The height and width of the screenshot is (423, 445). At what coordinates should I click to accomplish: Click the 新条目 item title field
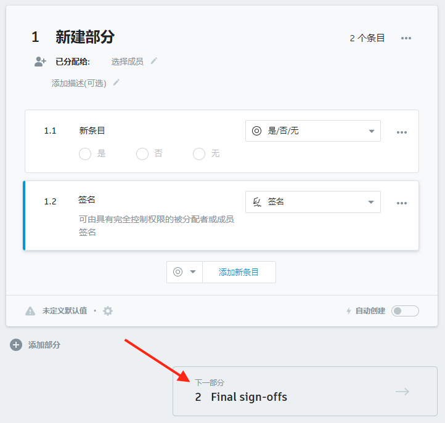point(92,131)
